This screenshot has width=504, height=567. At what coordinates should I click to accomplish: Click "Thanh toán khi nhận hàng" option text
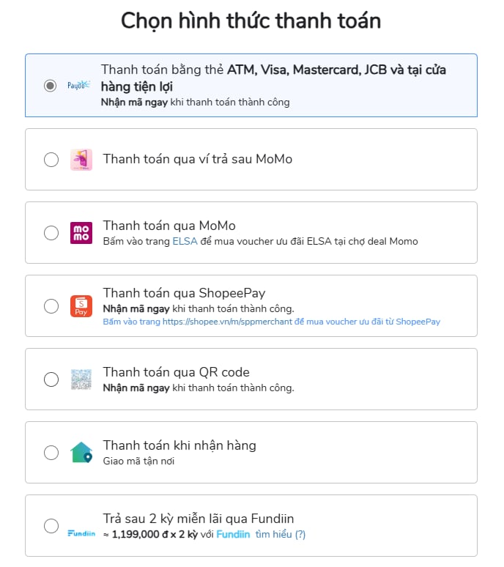(179, 445)
